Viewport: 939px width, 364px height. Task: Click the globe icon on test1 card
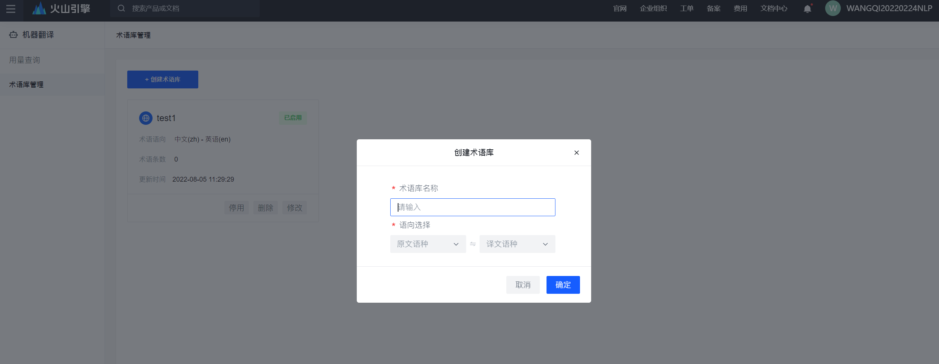click(146, 118)
